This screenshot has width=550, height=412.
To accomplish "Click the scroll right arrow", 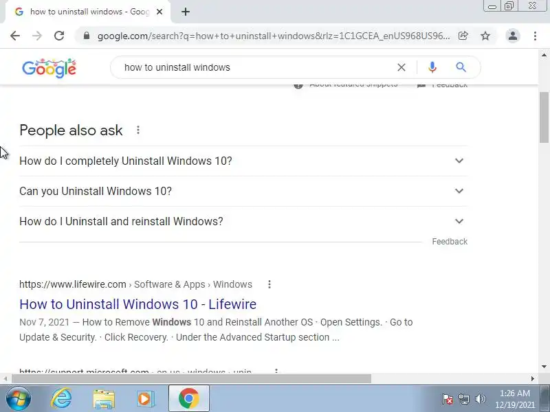I will point(533,379).
